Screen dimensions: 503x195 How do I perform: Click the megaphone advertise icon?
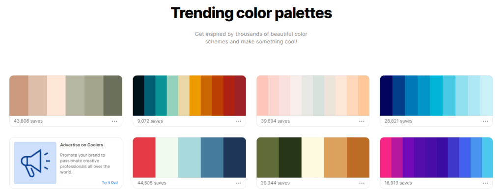[35, 163]
